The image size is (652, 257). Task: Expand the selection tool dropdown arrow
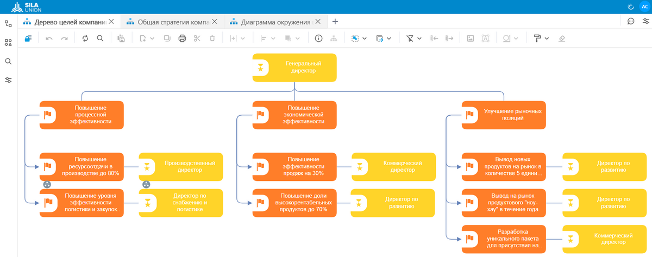(365, 38)
